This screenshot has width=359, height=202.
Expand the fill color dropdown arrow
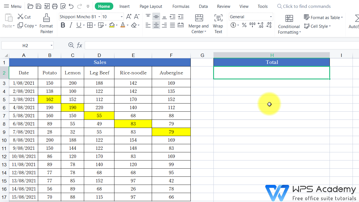point(116,26)
